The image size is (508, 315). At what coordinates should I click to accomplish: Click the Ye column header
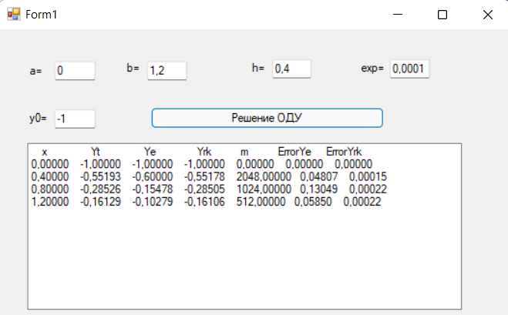(150, 152)
